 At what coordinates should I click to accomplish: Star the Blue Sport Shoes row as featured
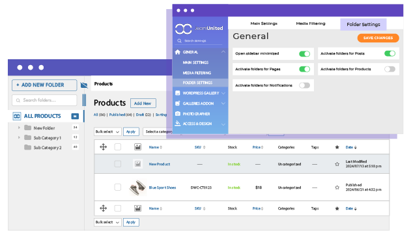[337, 187]
